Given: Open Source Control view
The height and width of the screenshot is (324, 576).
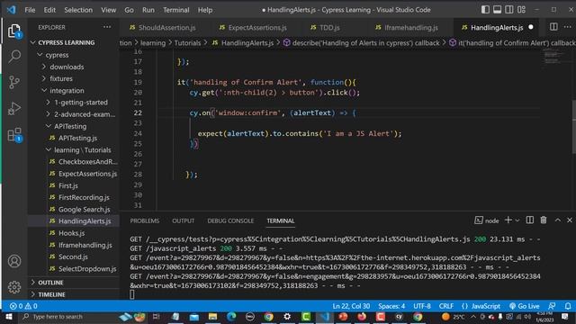Looking at the screenshot, I should coord(14,82).
